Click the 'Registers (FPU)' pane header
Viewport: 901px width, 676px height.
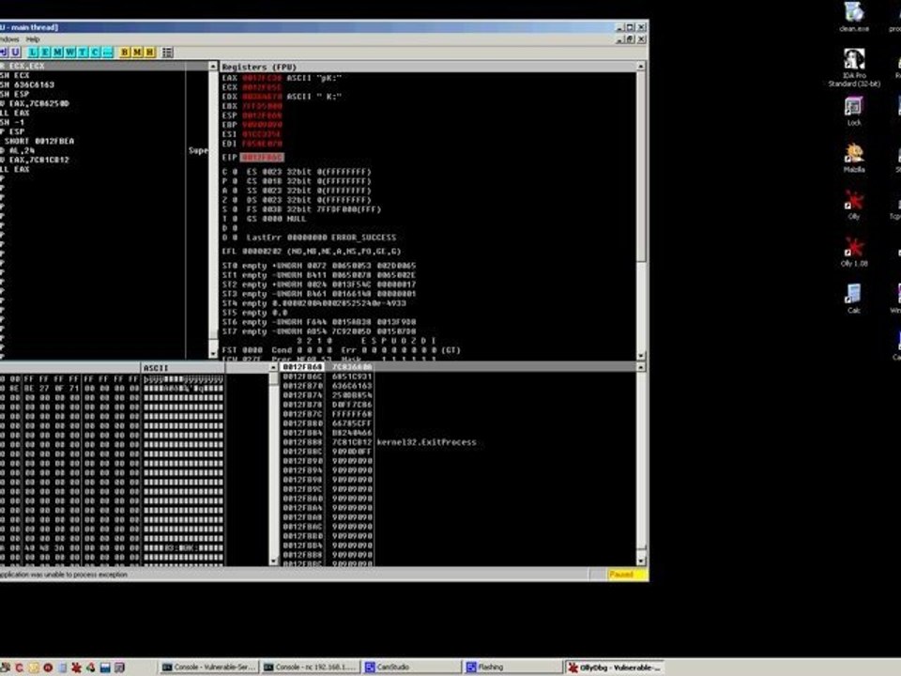click(x=428, y=67)
